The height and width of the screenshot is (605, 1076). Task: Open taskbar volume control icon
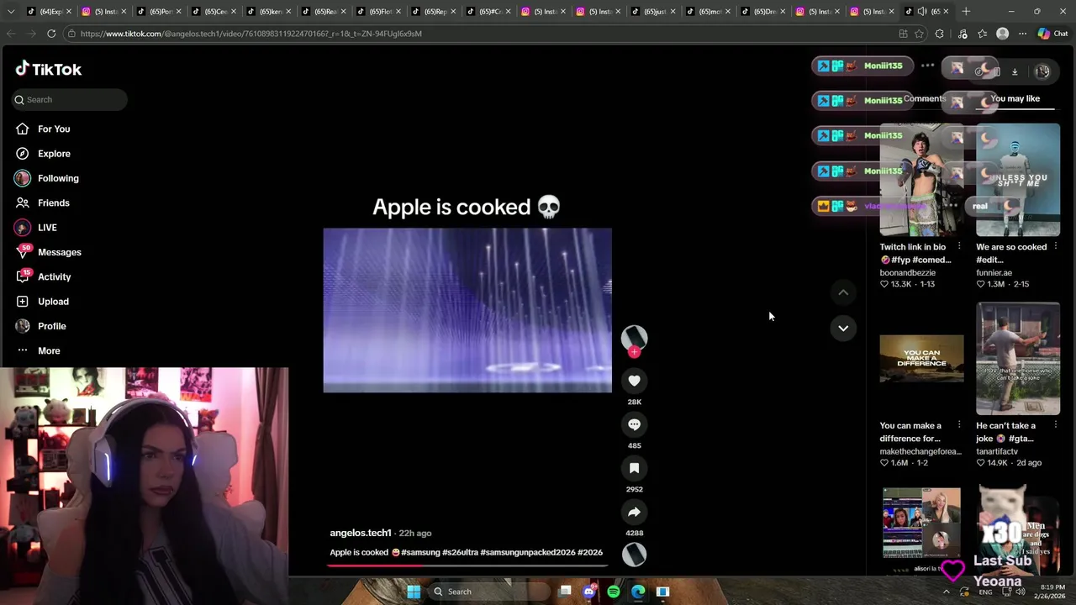(x=1021, y=592)
